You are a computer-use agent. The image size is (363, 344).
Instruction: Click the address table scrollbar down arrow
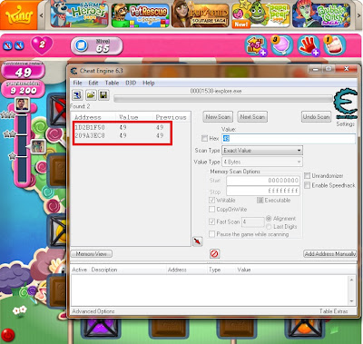coord(351,301)
